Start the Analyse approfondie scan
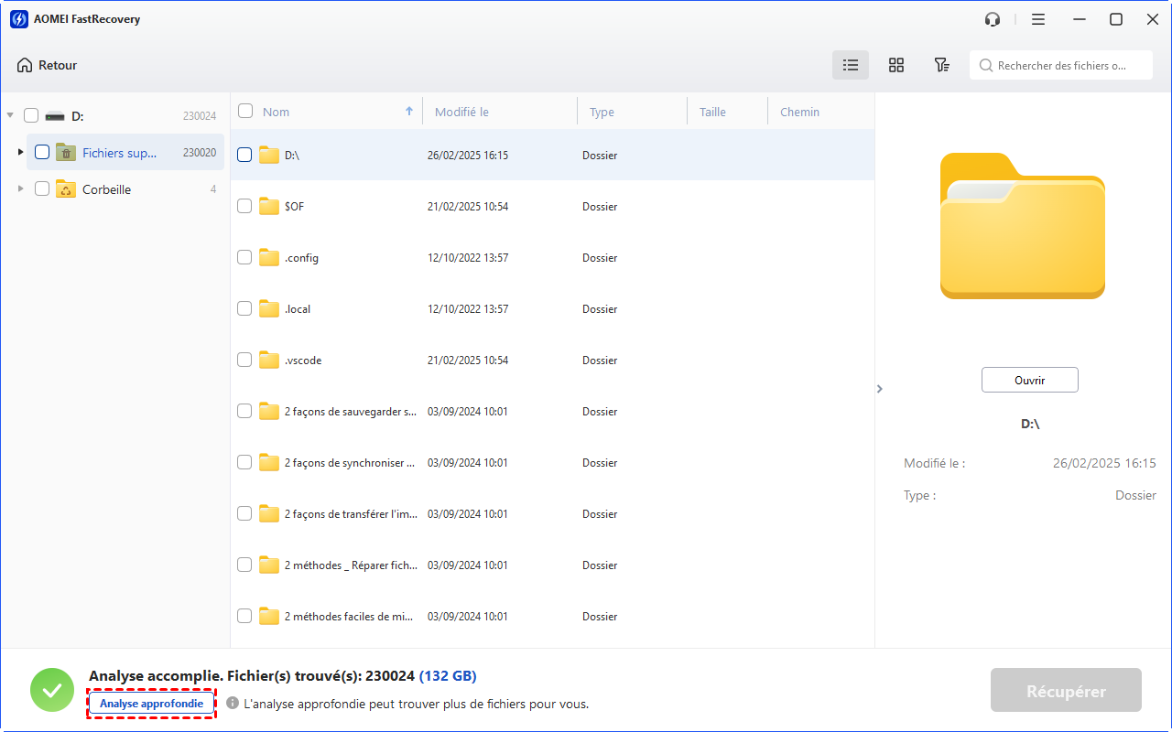 151,704
